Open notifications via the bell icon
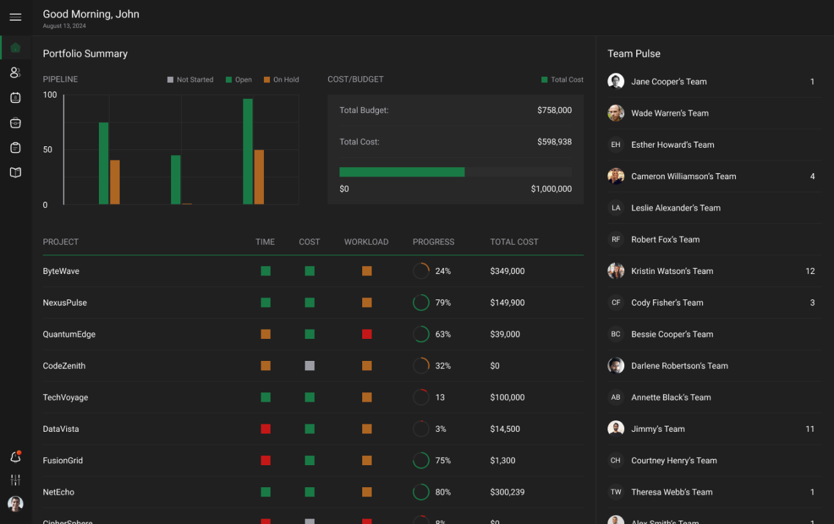Image resolution: width=834 pixels, height=524 pixels. tap(15, 456)
